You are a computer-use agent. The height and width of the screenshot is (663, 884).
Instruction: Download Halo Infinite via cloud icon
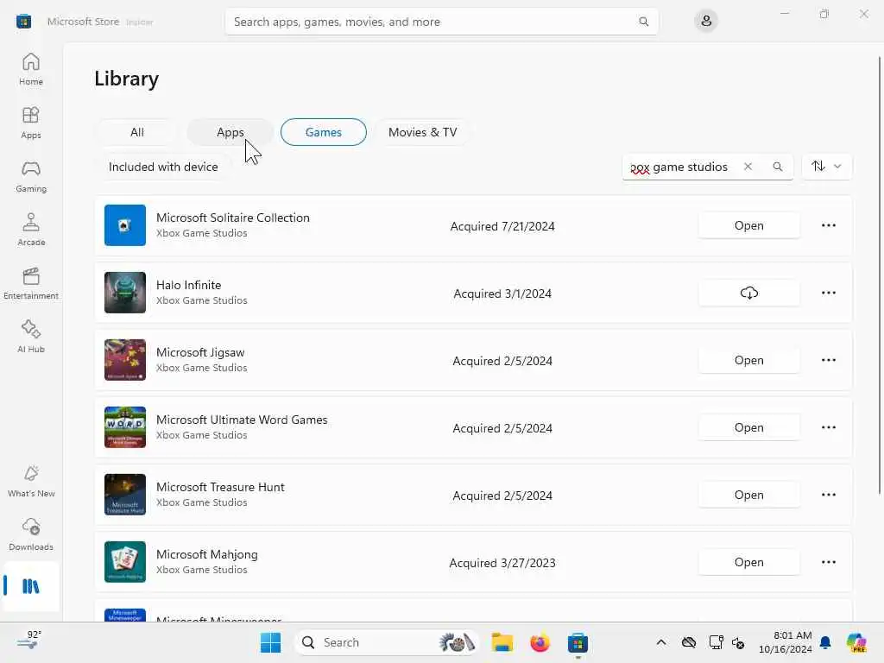click(x=748, y=293)
